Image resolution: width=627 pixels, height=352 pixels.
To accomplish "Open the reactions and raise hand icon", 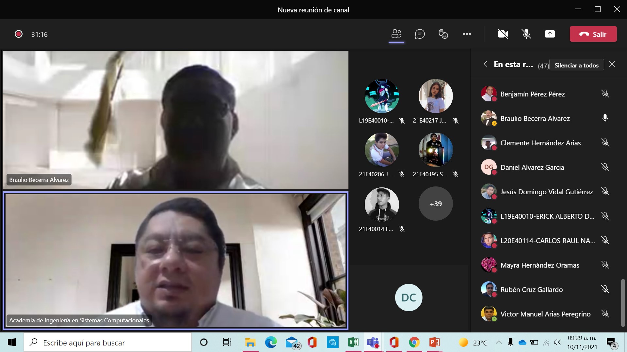I will coord(443,34).
